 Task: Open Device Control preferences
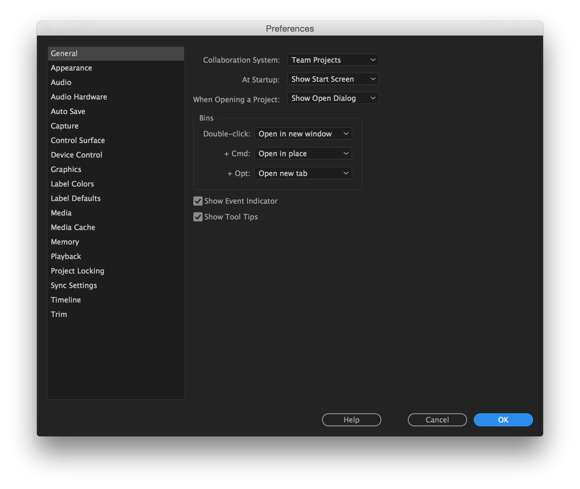[116, 155]
